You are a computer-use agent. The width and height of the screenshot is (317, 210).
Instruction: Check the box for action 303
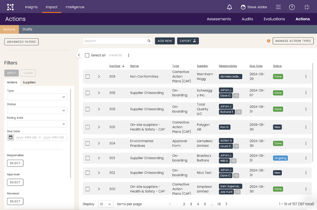click(87, 158)
